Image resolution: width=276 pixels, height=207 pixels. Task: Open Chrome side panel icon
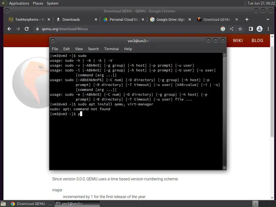tap(251, 29)
